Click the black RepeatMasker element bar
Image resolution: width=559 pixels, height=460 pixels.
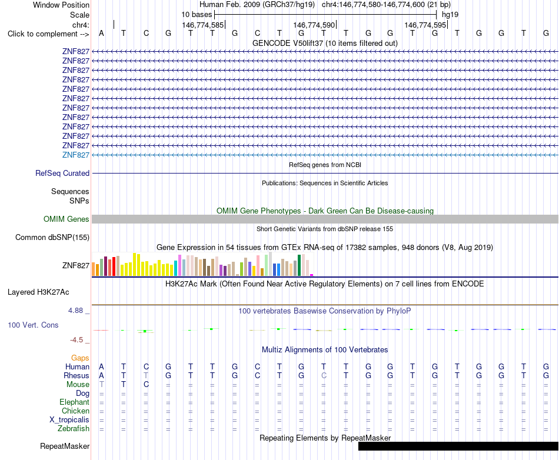[x=458, y=446]
